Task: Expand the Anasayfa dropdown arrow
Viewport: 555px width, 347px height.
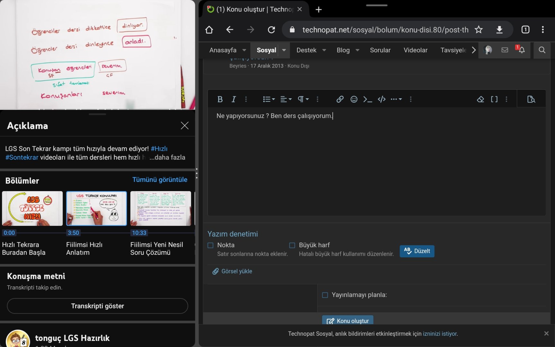Action: pos(244,50)
